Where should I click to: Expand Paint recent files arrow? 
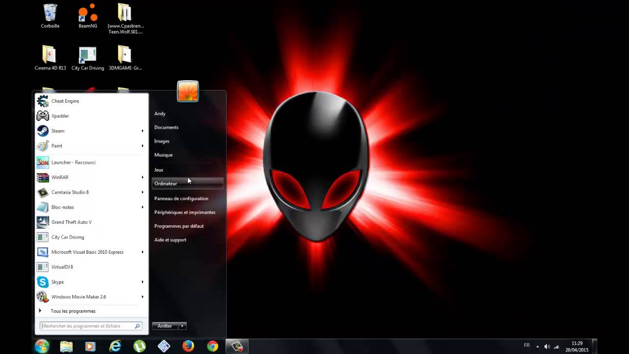tap(143, 146)
